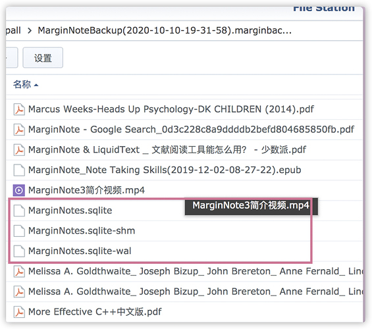This screenshot has width=372, height=329.
Task: Click file icon beside MarginNotes.sqlite-shm
Action: point(19,231)
